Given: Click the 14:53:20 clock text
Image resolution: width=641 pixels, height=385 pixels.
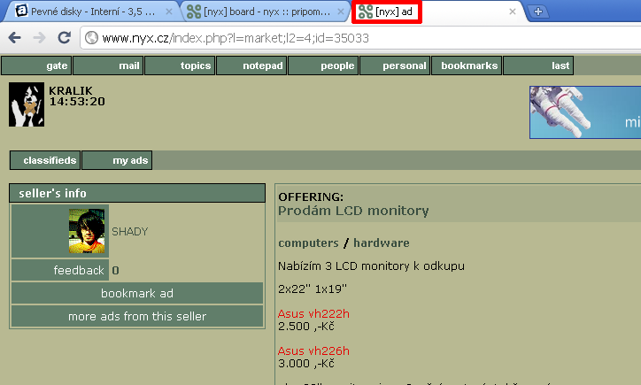Looking at the screenshot, I should (77, 102).
